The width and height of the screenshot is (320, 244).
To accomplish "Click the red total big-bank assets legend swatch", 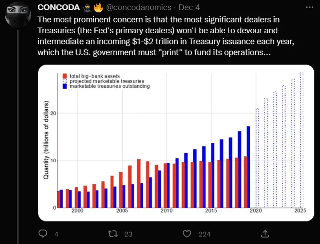I will [65, 76].
